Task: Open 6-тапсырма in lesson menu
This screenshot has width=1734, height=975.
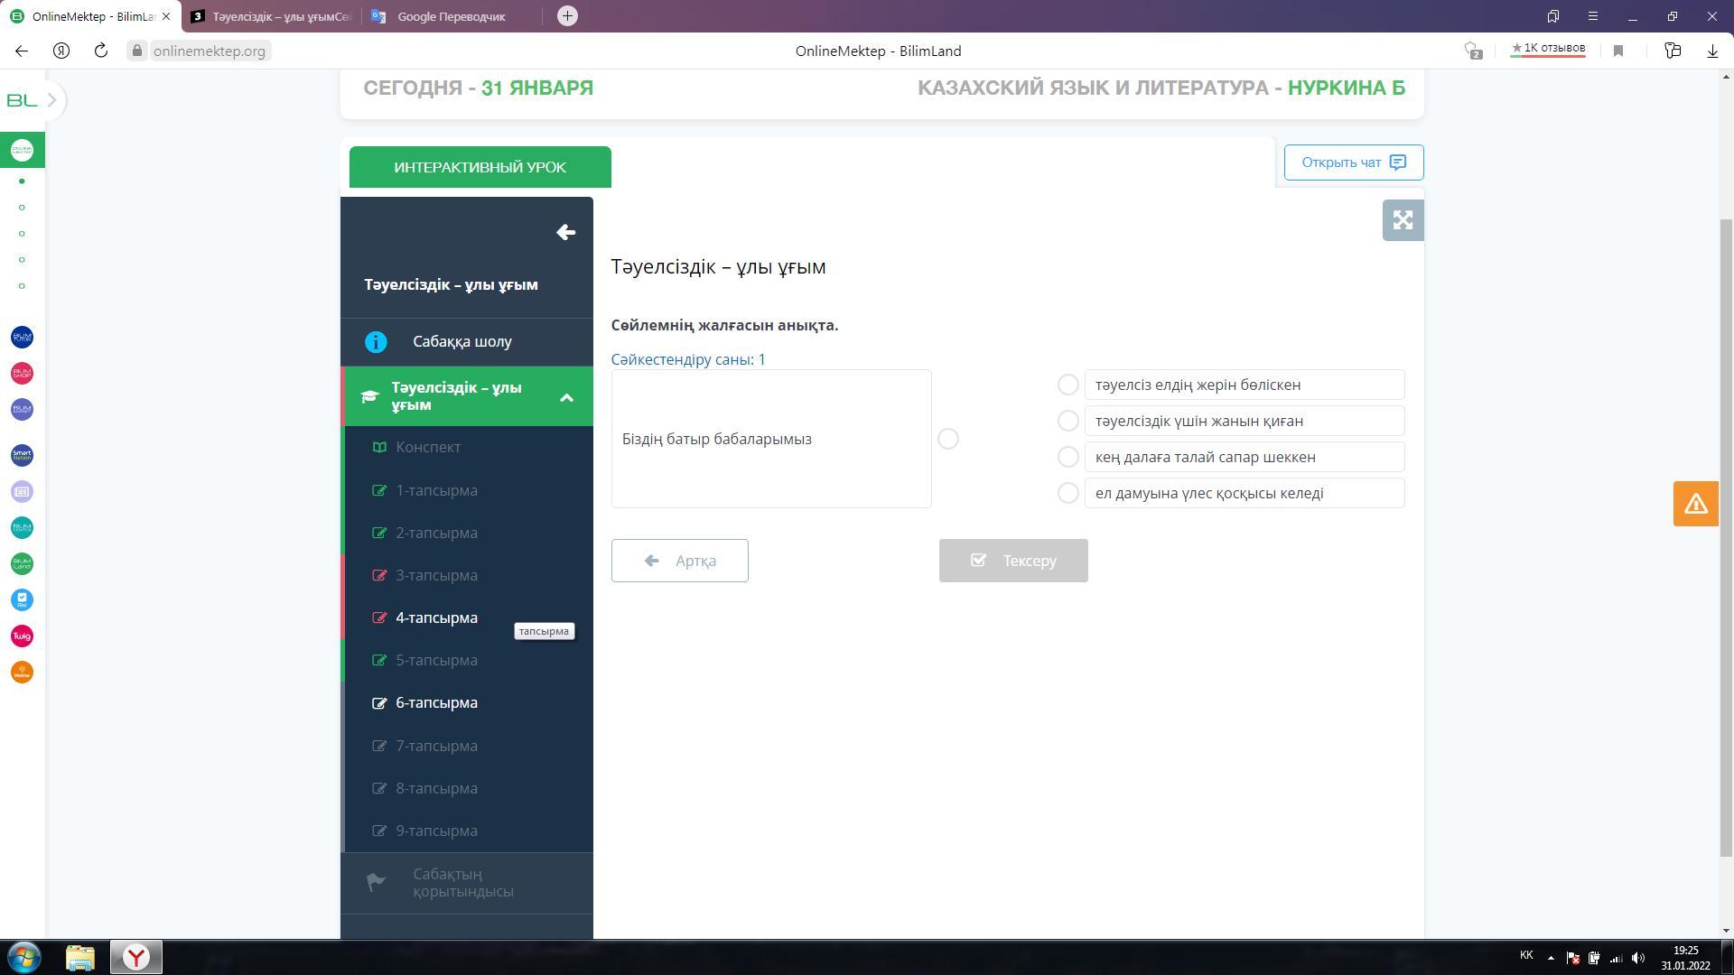Action: (x=436, y=703)
